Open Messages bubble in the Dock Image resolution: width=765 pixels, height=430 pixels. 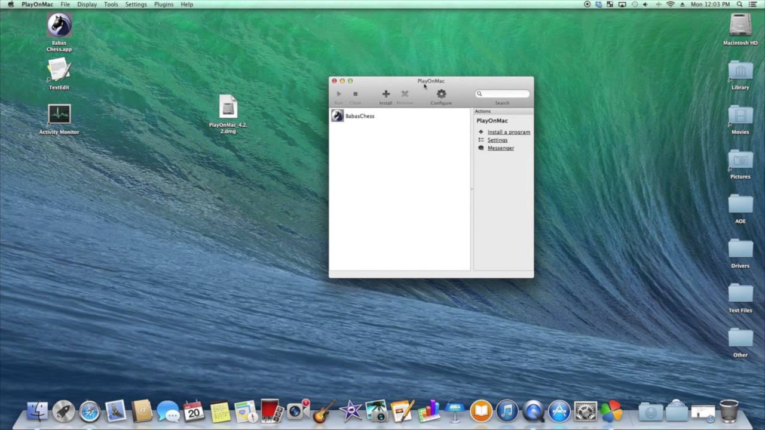168,411
